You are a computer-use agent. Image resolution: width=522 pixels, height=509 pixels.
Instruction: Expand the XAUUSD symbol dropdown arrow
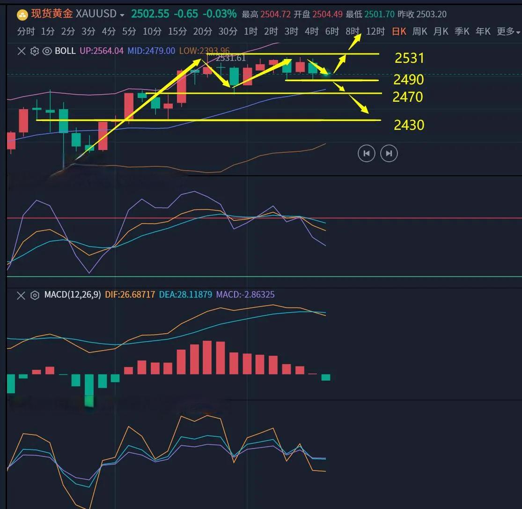(122, 15)
